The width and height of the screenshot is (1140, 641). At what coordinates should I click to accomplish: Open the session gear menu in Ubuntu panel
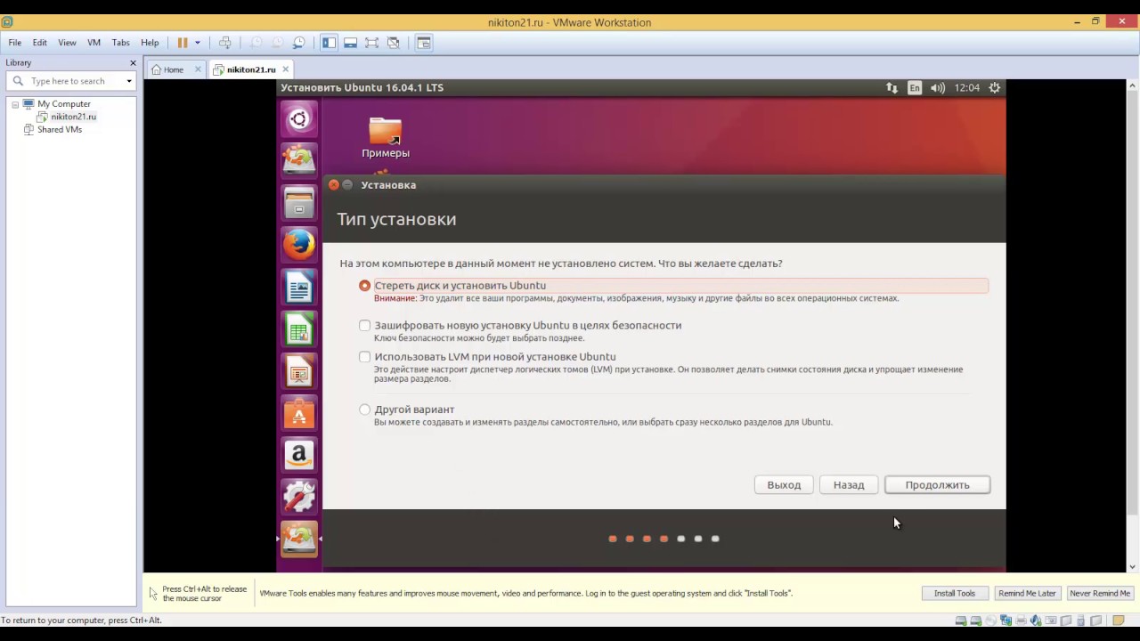(995, 87)
